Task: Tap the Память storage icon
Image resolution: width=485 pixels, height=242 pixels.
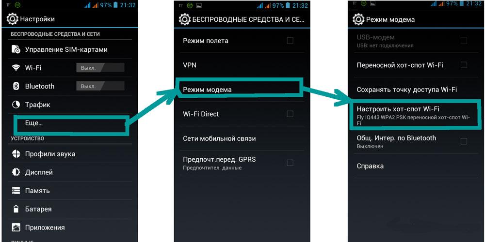Action: click(16, 190)
